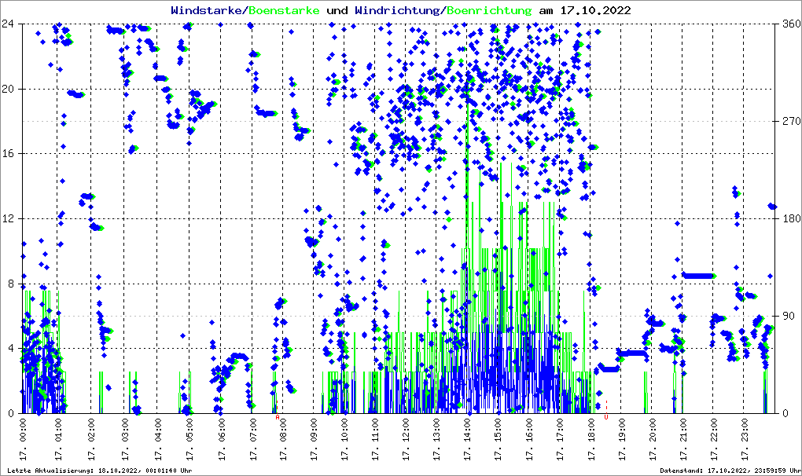
Task: Click the 'Windstarke' word in the title
Action: click(x=205, y=10)
